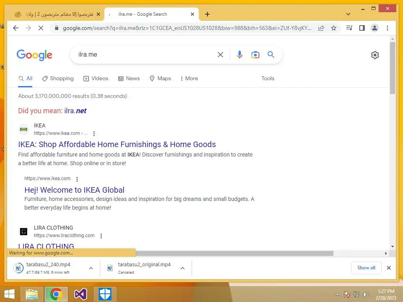Viewport: 403px width, 302px height.
Task: Open a new browser tab
Action: click(x=207, y=15)
